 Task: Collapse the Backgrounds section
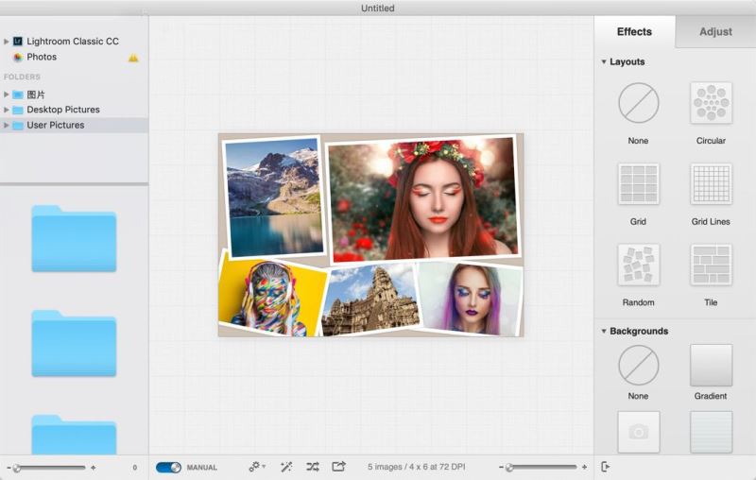point(604,331)
